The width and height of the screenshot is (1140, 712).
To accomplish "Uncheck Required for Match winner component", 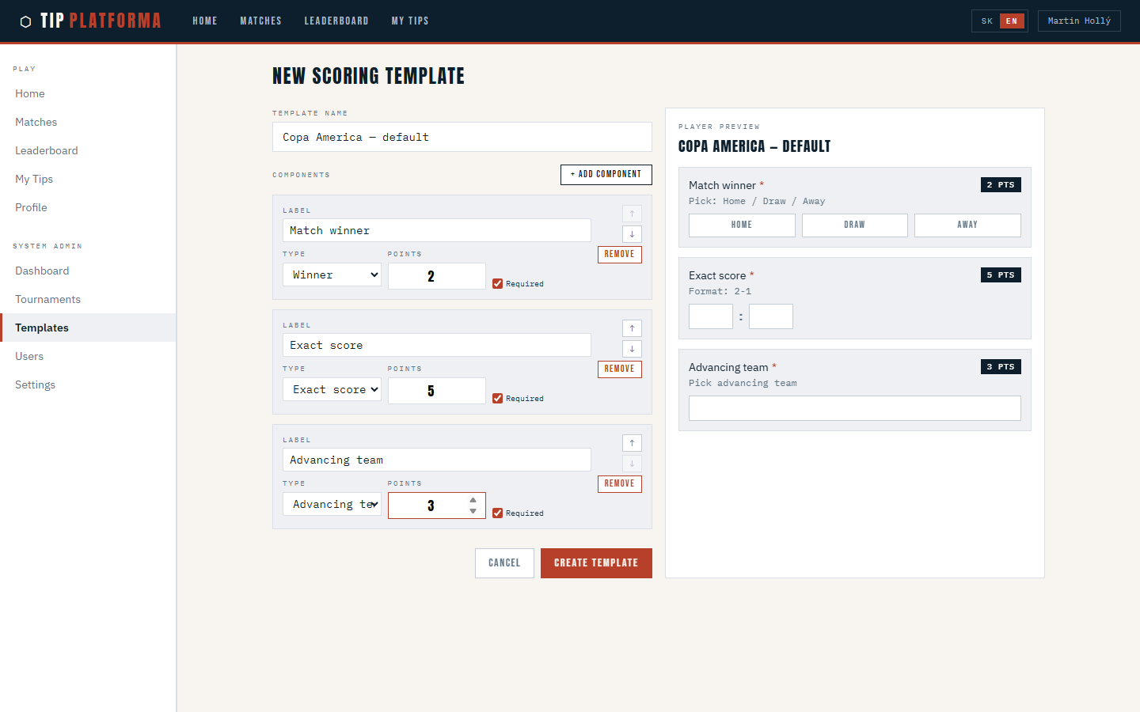I will (497, 284).
